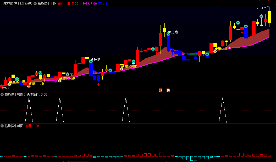Click the 拉升线: 7.00 readout
The image size is (276, 162).
coord(88,4)
